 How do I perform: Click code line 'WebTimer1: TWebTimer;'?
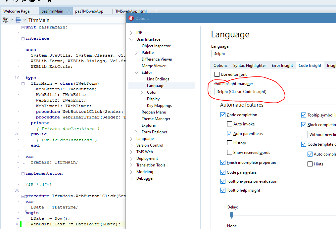click(x=64, y=106)
